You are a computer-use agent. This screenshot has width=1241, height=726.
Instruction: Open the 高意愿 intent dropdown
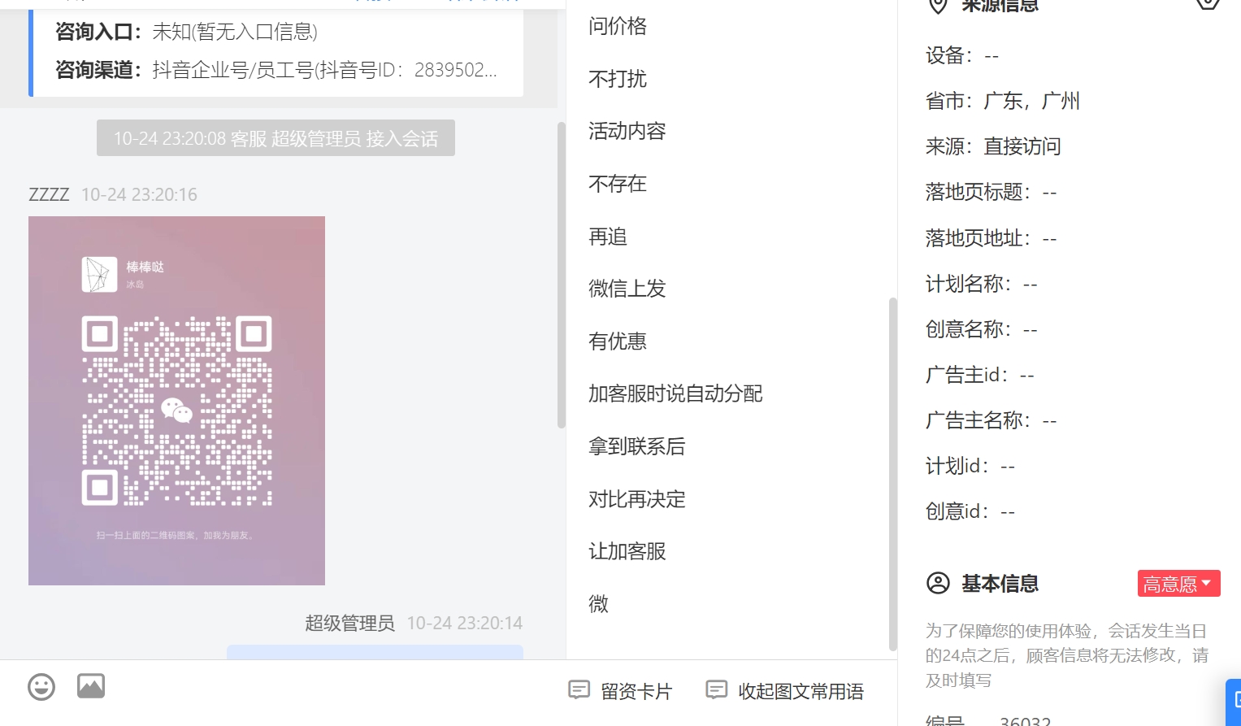click(1178, 583)
